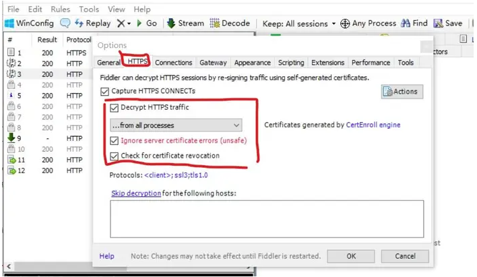Uncheck Capture HTTPS CONNECTs
The image size is (477, 277).
[104, 91]
